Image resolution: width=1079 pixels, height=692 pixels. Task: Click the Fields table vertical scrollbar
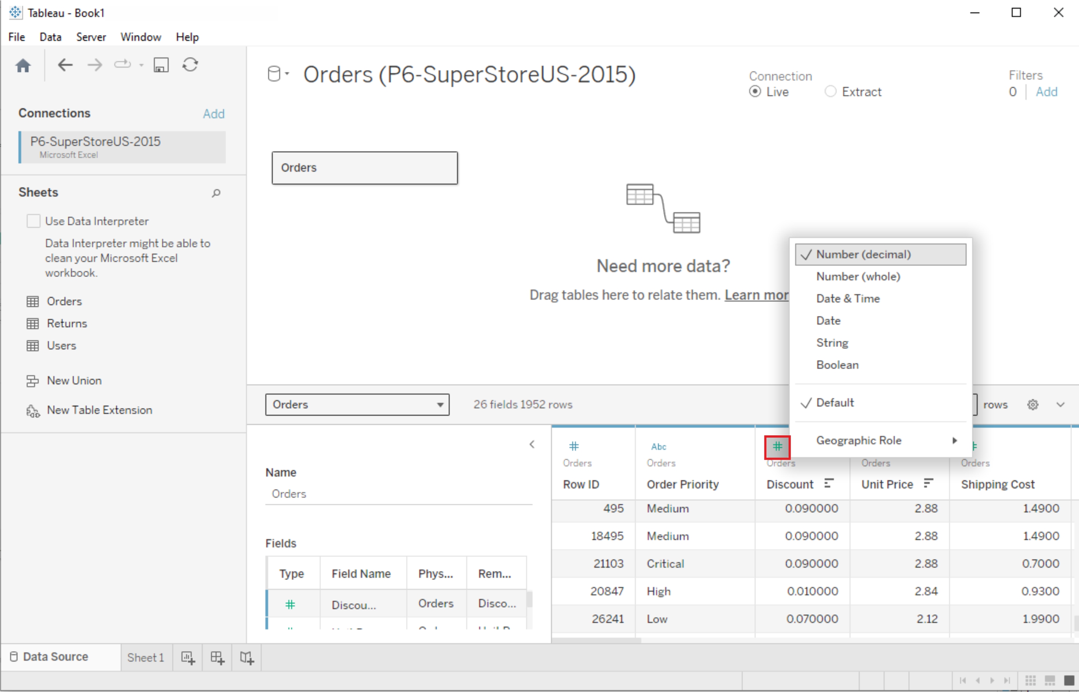[530, 599]
